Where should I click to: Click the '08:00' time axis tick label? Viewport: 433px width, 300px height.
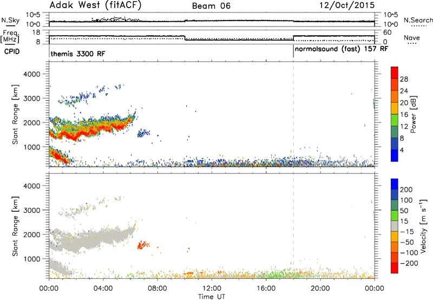point(158,289)
